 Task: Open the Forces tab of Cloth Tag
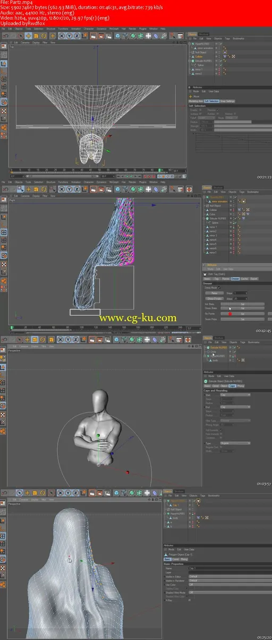225,279
